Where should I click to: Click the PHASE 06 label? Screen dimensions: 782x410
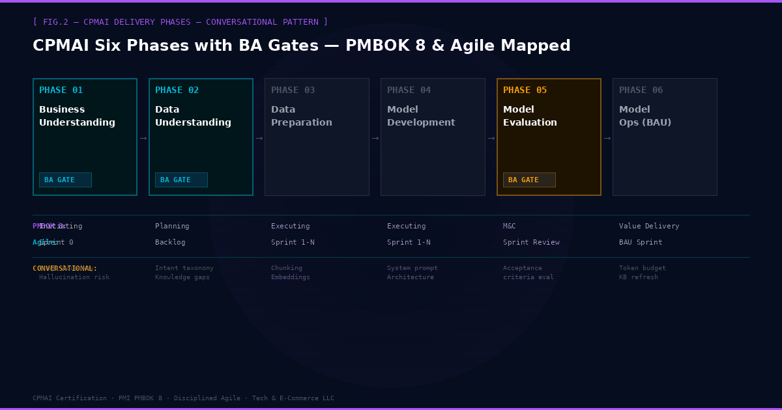click(641, 90)
